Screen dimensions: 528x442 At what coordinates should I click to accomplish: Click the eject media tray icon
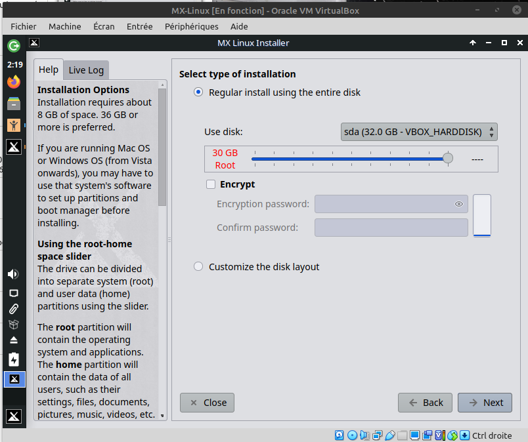click(x=14, y=340)
